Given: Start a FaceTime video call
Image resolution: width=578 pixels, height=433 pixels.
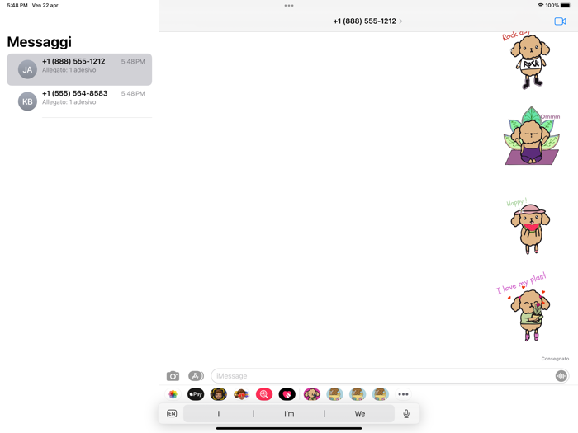Looking at the screenshot, I should click(560, 21).
